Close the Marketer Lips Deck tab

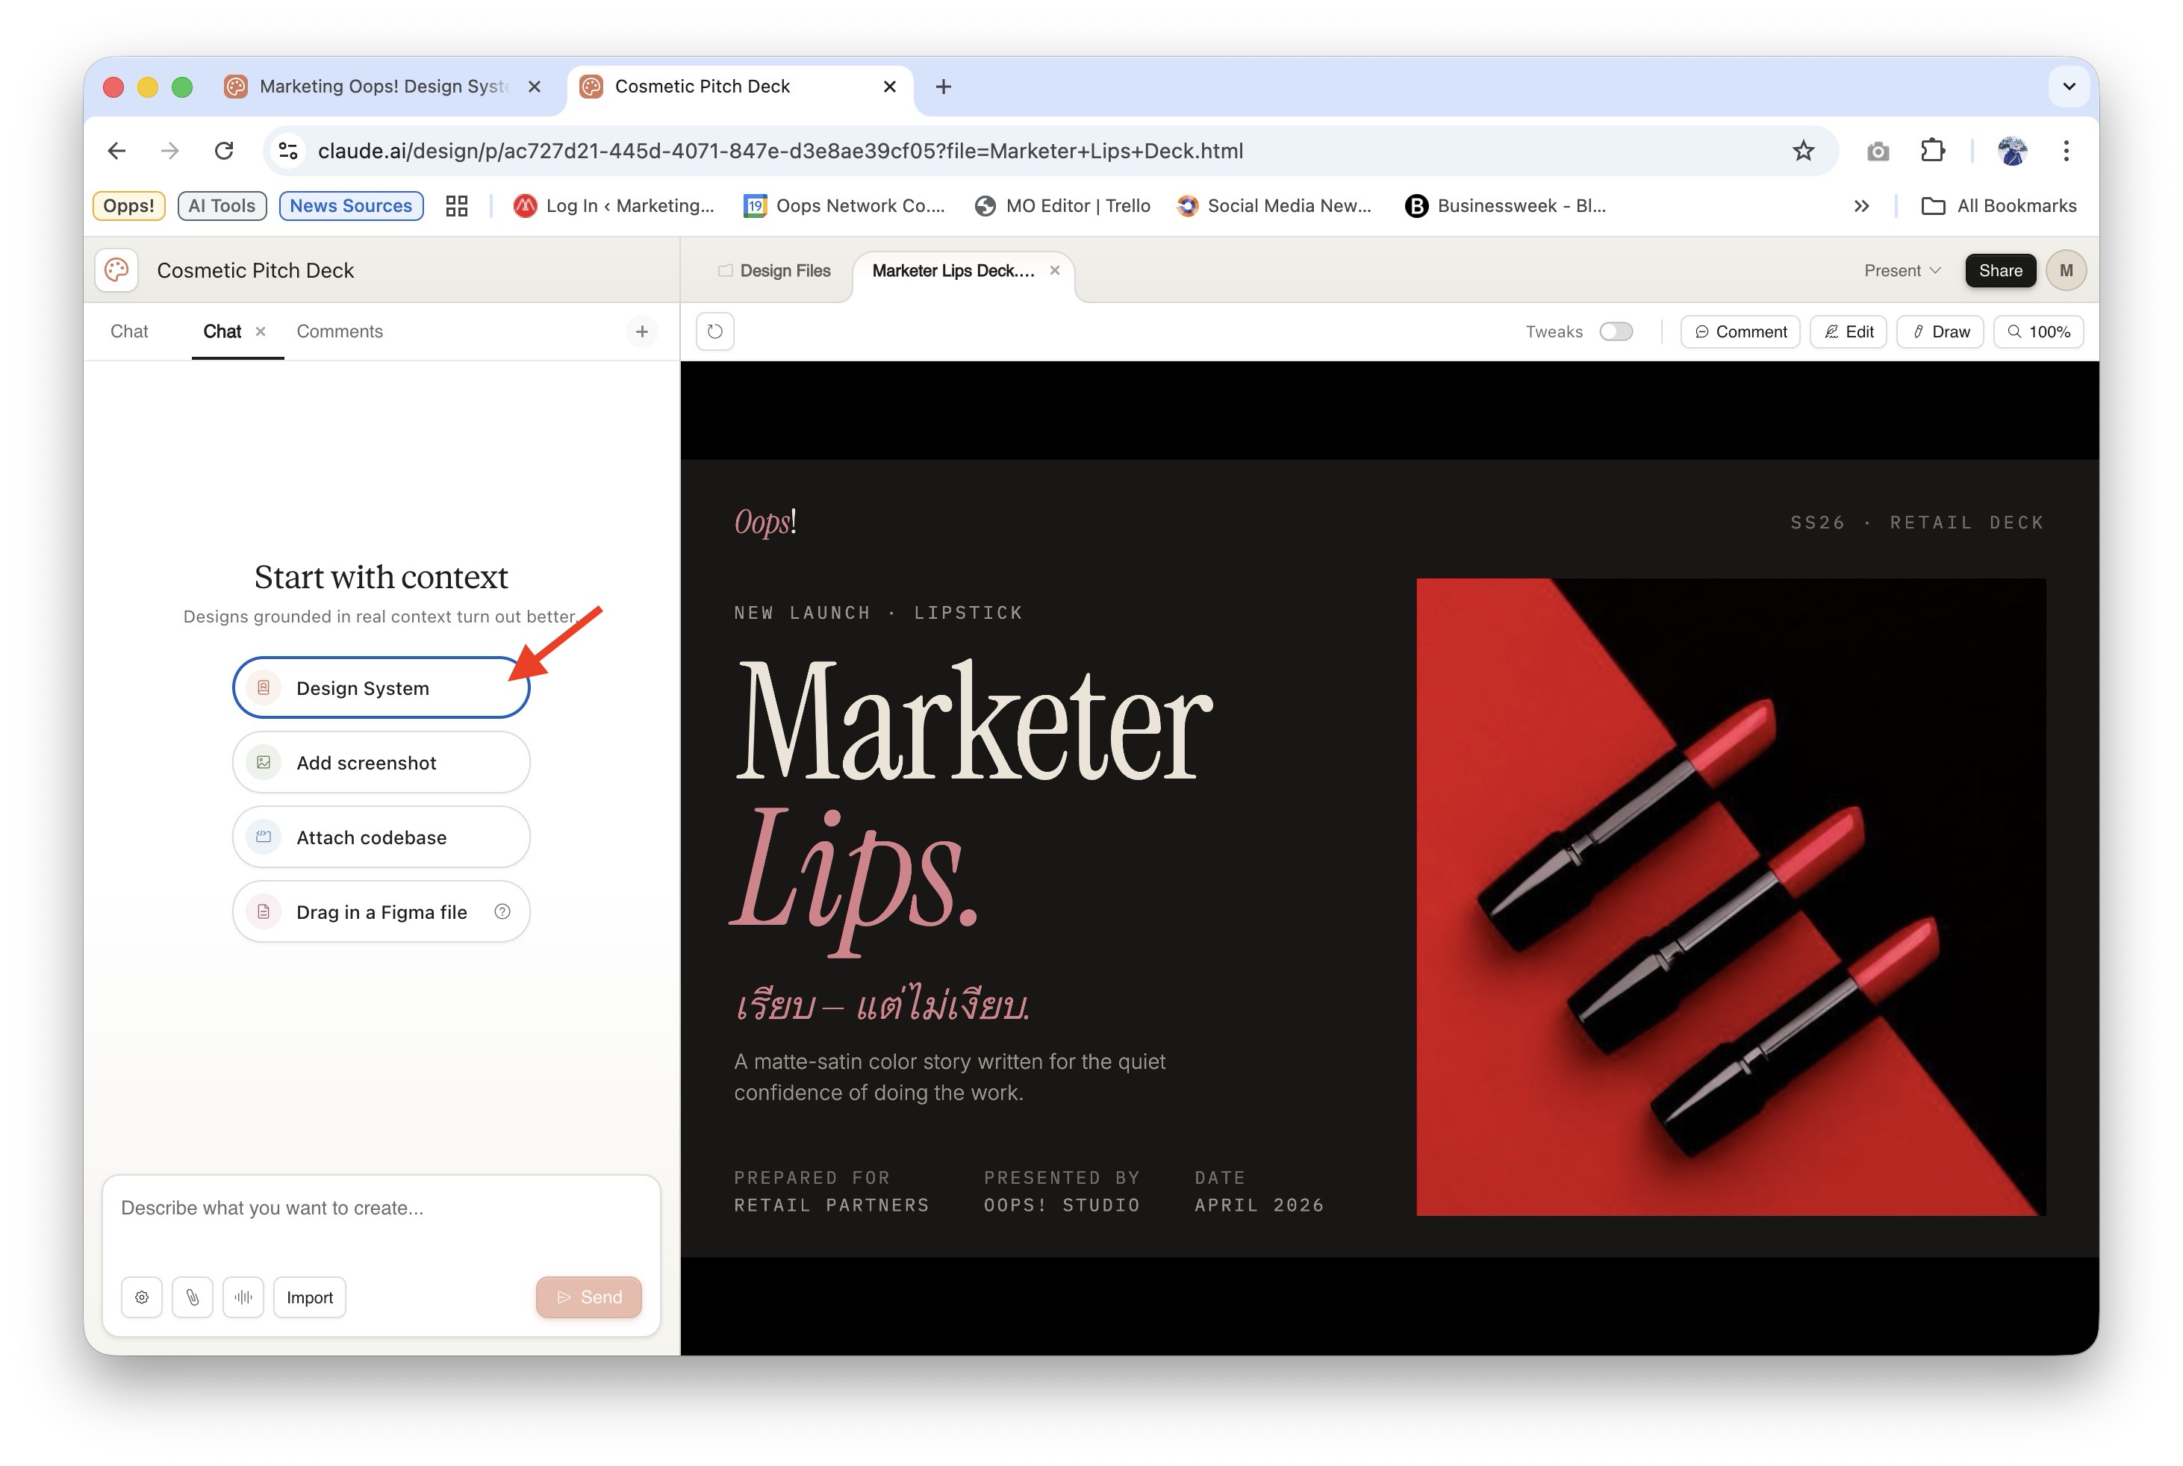coord(1053,270)
